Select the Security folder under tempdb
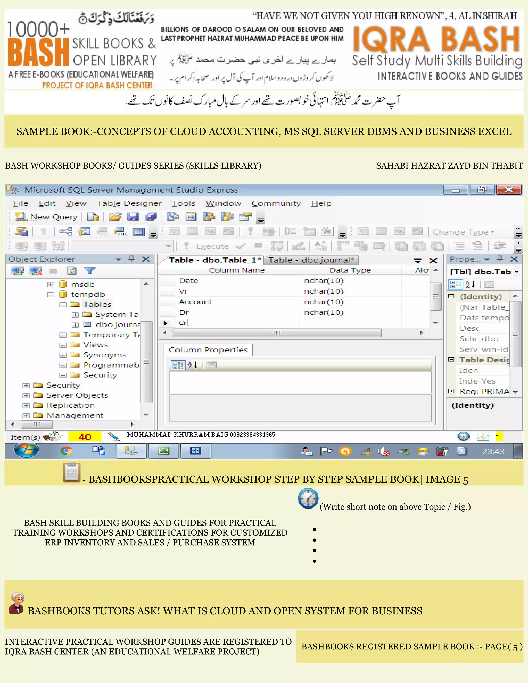The width and height of the screenshot is (528, 683). pyautogui.click(x=100, y=375)
